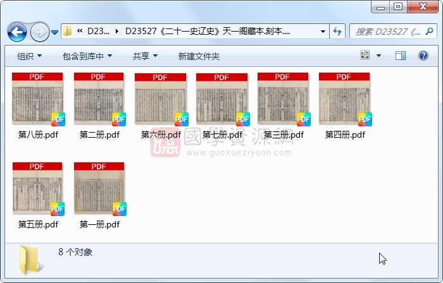Select the 第七册.pdf file icon
The height and width of the screenshot is (283, 443).
[221, 99]
